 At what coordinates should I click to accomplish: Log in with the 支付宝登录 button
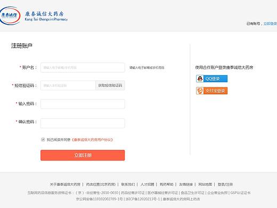click(x=212, y=91)
